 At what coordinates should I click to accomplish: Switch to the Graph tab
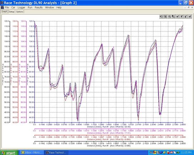[x=4, y=12]
